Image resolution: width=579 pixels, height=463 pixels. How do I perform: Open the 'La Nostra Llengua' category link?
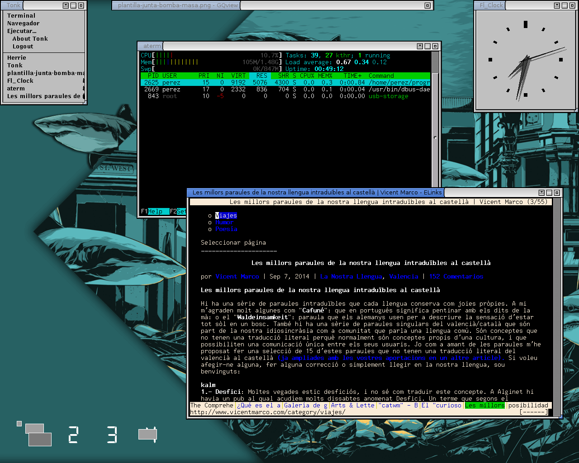click(351, 277)
